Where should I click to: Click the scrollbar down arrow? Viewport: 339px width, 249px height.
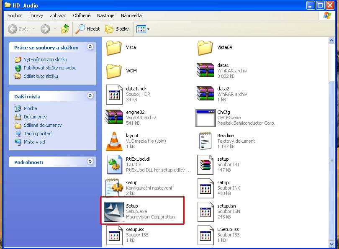tap(331, 244)
